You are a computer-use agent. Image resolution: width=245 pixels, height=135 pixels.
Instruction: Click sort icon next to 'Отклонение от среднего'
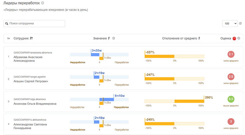tap(199, 38)
